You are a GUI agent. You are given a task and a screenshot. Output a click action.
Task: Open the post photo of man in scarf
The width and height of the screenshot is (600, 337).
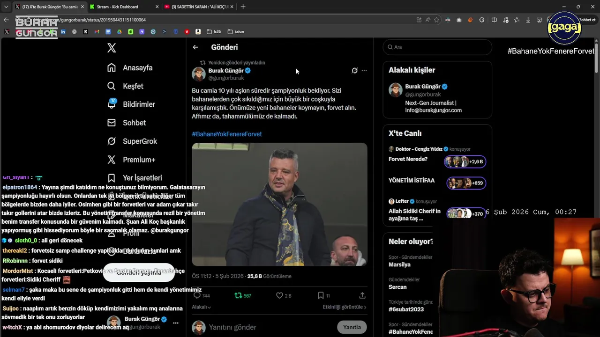pos(279,205)
